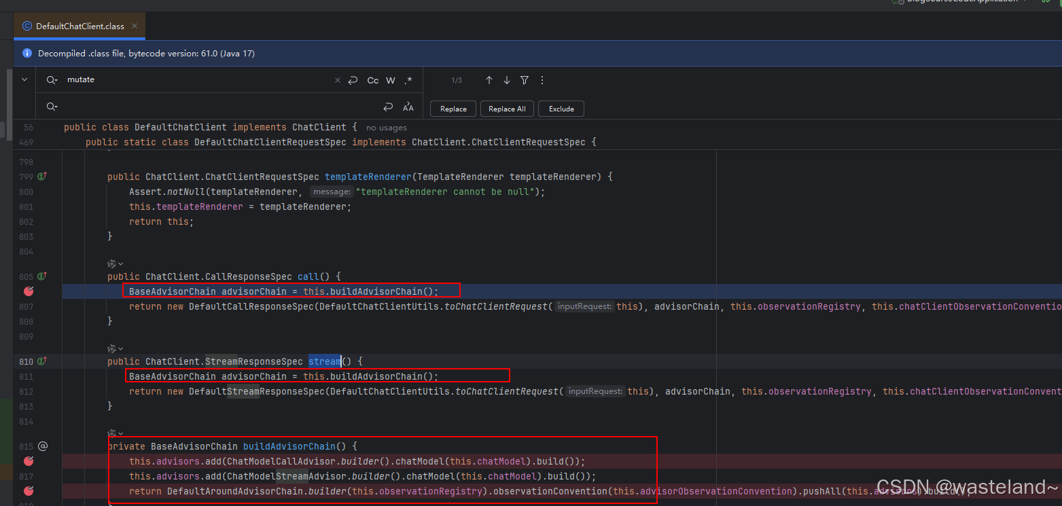
Task: Click the Replace button
Action: (453, 109)
